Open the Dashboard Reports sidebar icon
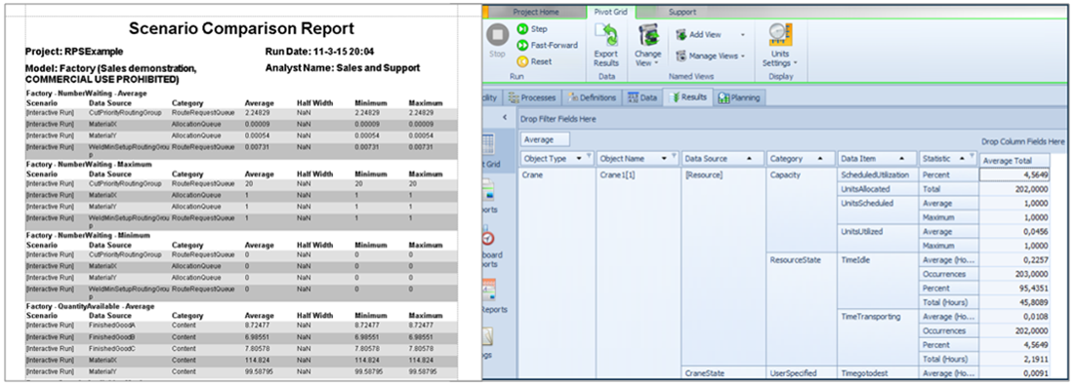 click(x=487, y=237)
